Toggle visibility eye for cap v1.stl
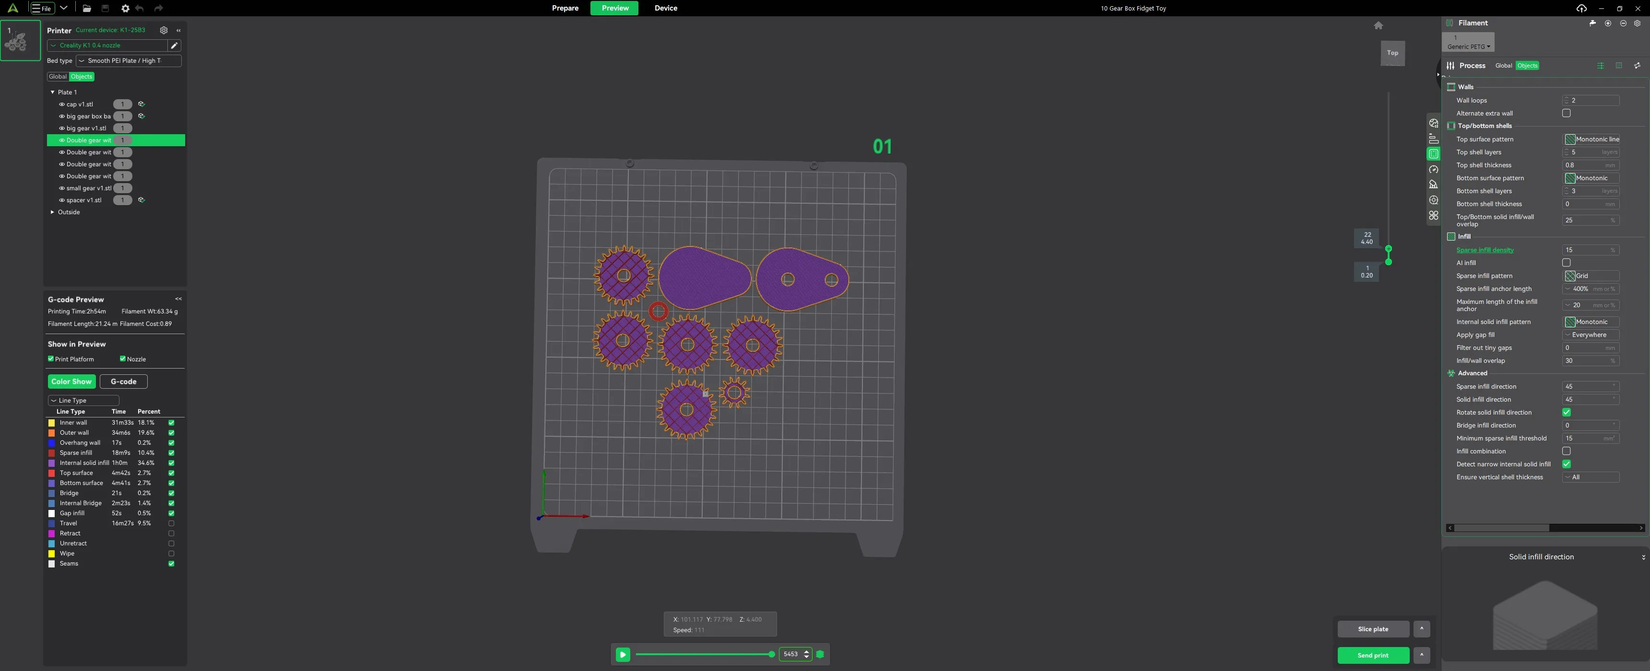The image size is (1650, 671). pos(62,104)
